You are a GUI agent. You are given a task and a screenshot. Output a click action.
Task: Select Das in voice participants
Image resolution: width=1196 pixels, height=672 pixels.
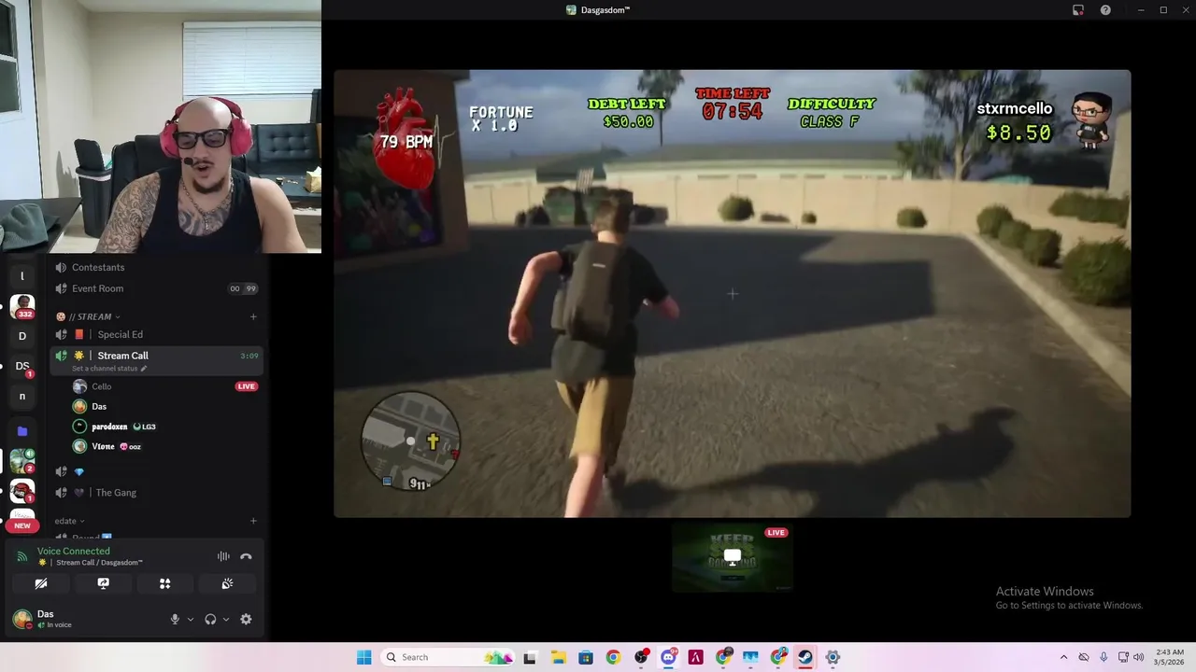tap(157, 406)
